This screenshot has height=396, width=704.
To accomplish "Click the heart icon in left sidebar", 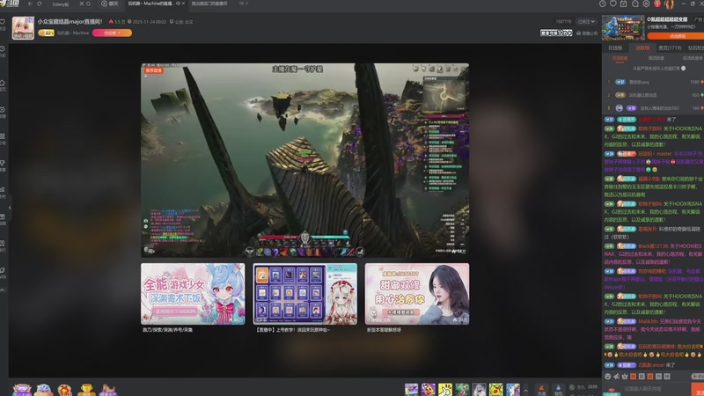I will (x=3, y=21).
